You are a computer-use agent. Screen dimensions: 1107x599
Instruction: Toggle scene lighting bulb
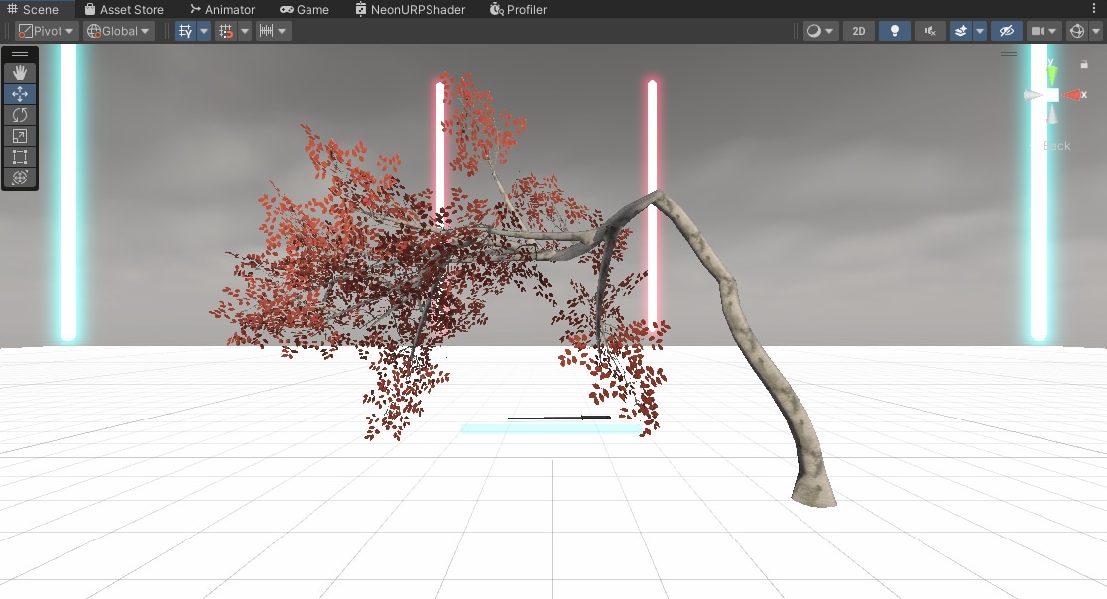tap(895, 31)
